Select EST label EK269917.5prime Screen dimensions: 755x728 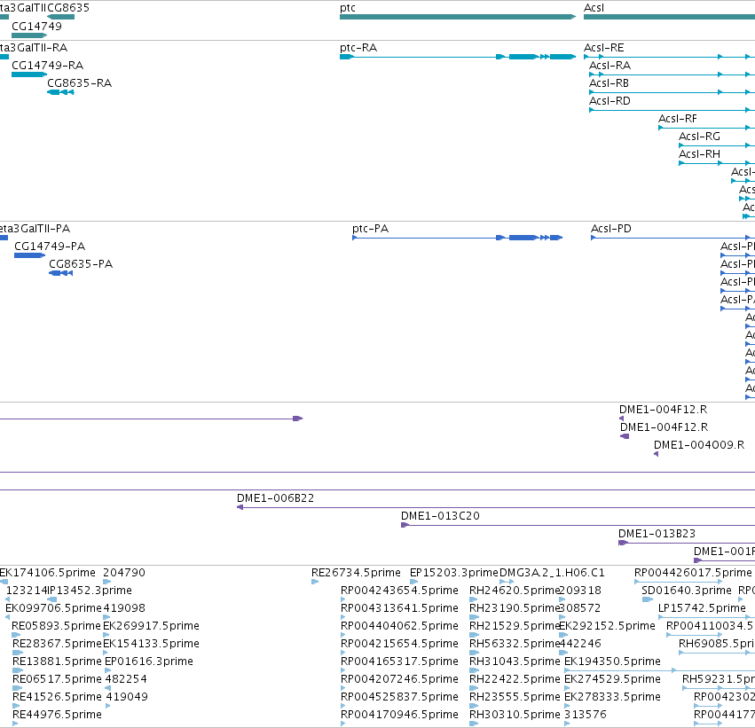point(151,627)
